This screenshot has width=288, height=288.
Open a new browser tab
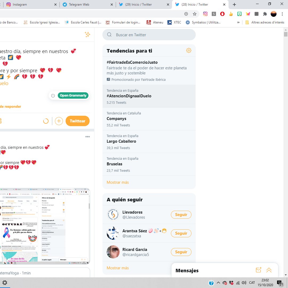coord(234,5)
